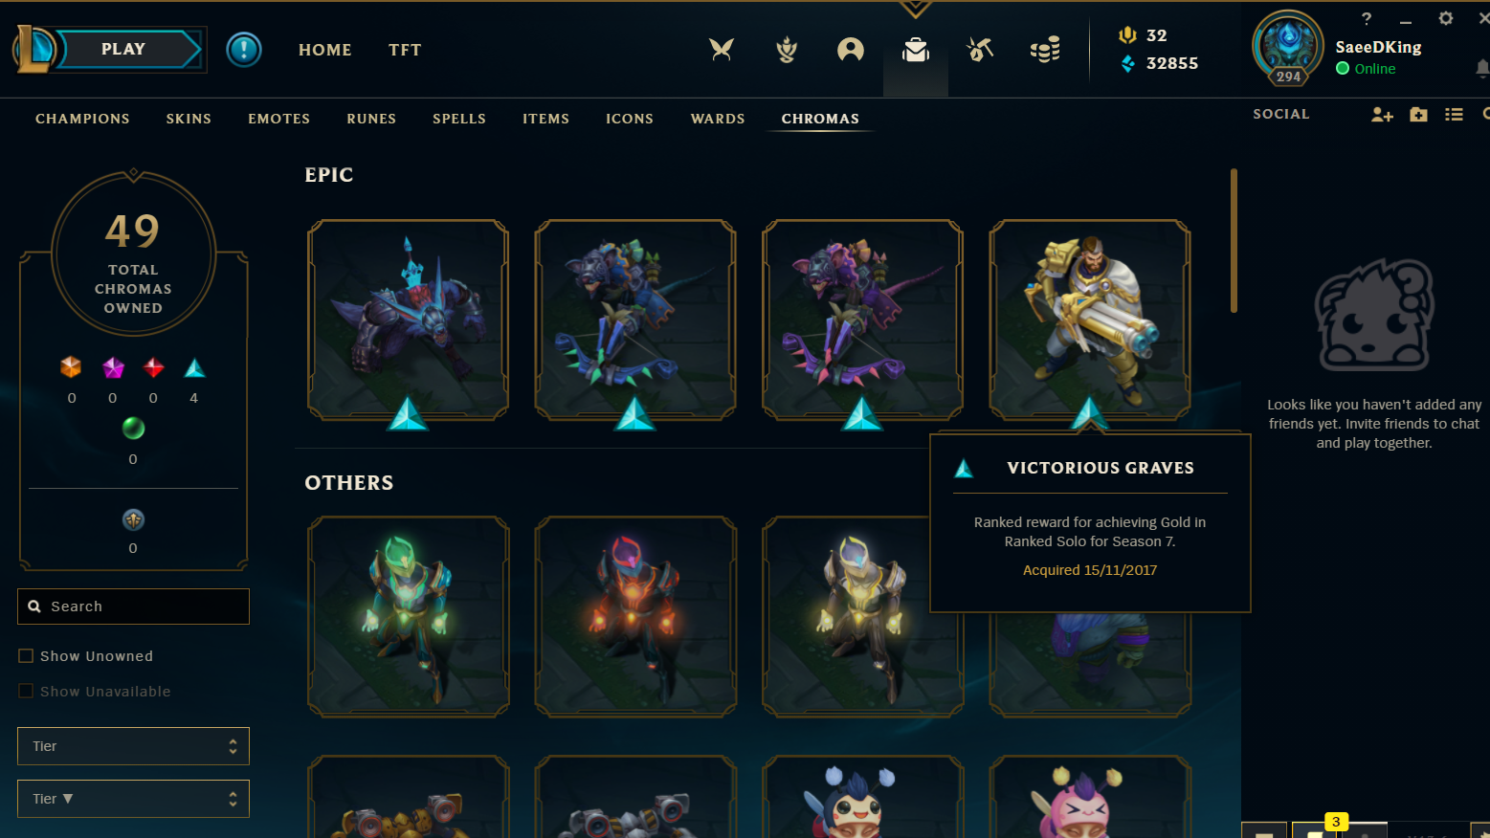
Task: Open the Store coins icon
Action: click(1045, 50)
